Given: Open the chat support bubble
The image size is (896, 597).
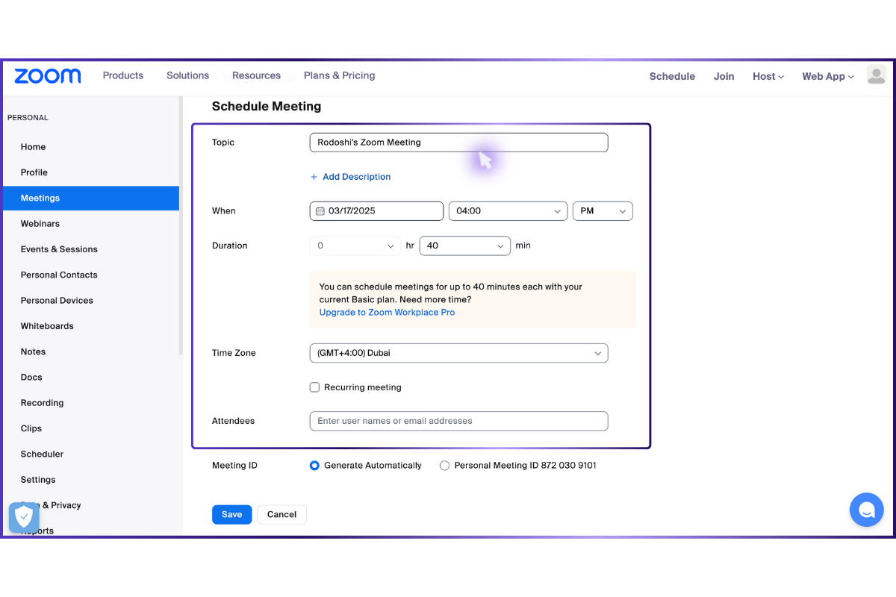Looking at the screenshot, I should 866,510.
